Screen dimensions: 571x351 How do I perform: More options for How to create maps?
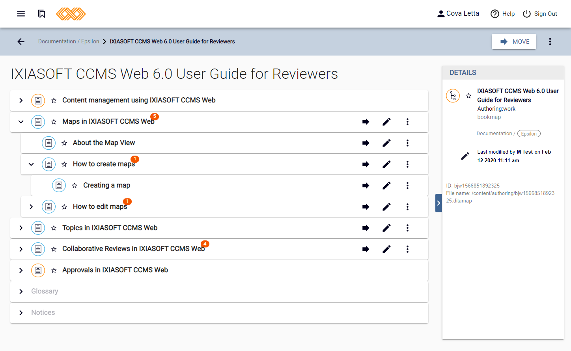pos(407,164)
